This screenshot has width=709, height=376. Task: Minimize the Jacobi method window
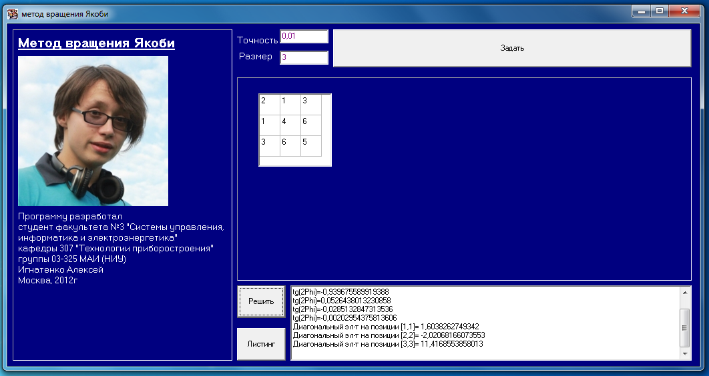coord(641,11)
